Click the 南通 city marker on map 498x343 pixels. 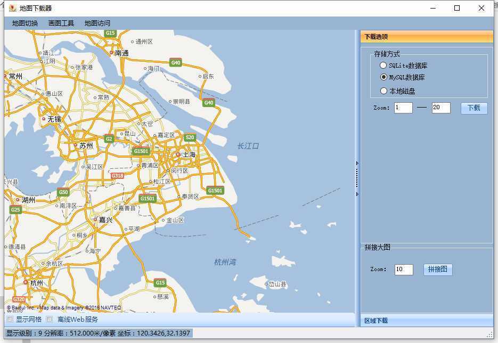pos(111,53)
